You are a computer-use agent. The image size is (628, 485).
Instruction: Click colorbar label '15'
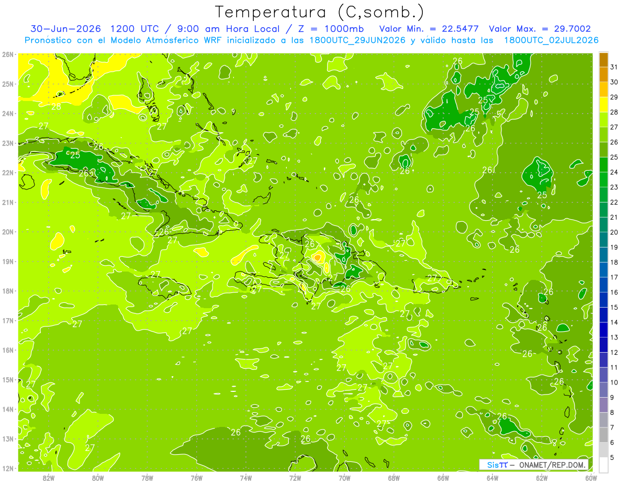(614, 308)
